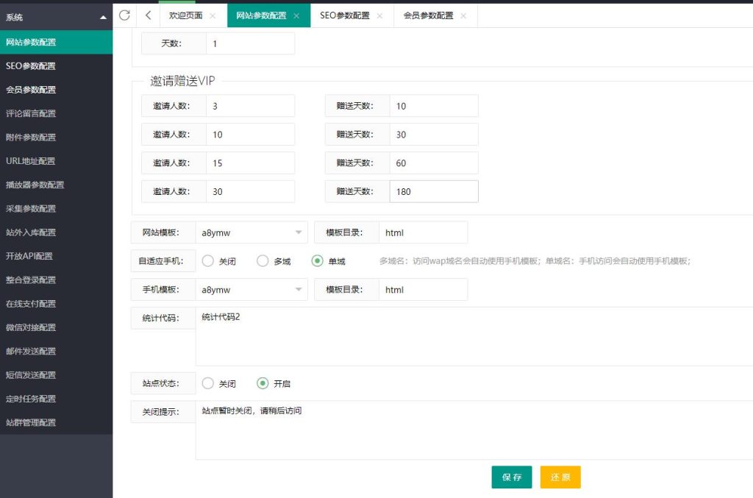Open the 手机模板 dropdown
753x498 pixels.
click(x=251, y=289)
